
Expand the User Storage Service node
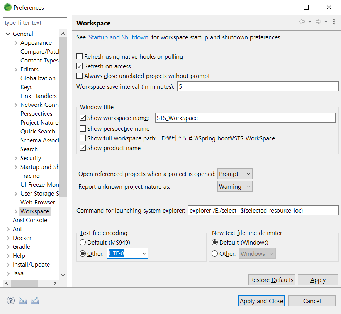click(16, 194)
